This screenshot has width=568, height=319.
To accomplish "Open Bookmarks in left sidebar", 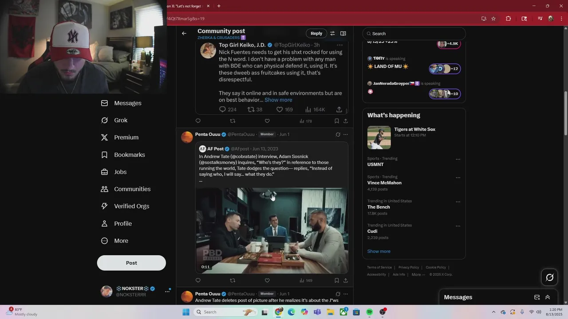I will pos(123,155).
